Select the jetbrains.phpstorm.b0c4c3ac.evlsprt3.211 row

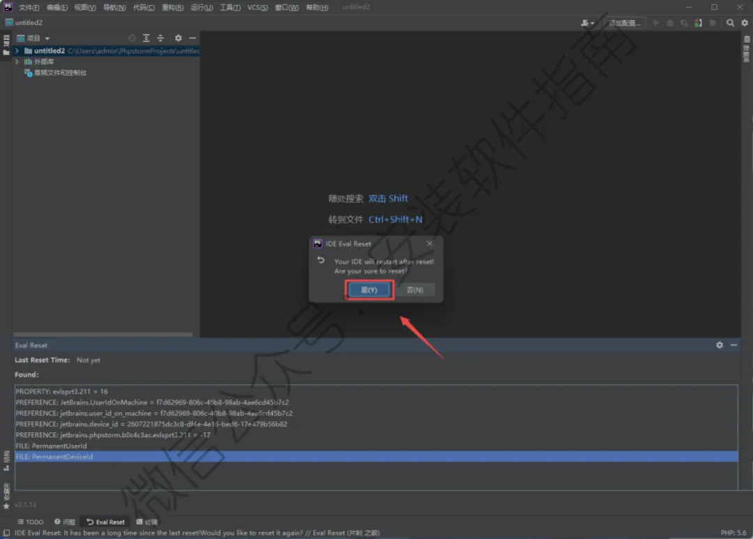376,434
